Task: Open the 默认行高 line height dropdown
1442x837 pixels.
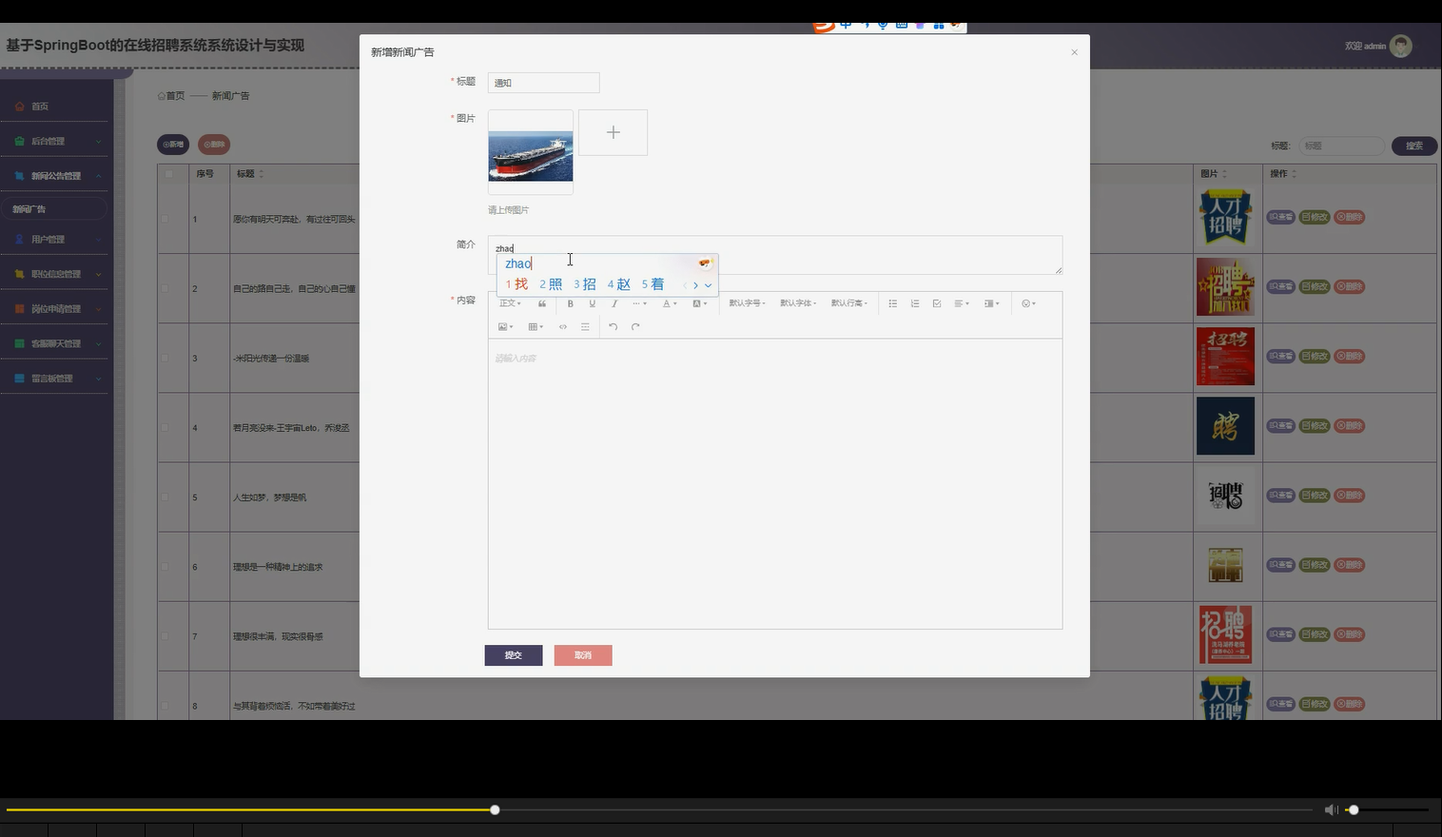Action: pos(848,303)
